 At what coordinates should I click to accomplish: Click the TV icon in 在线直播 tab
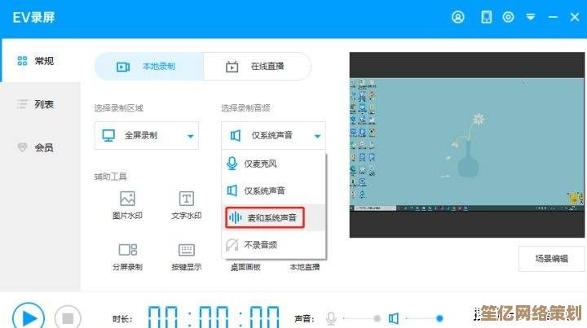232,67
